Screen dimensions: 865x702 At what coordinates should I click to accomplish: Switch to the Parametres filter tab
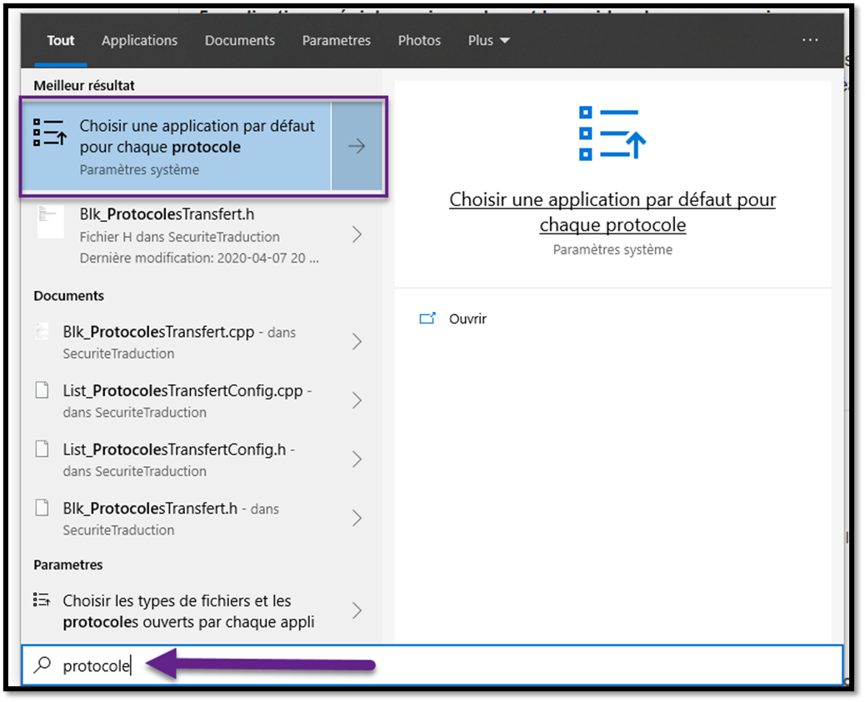(x=336, y=40)
